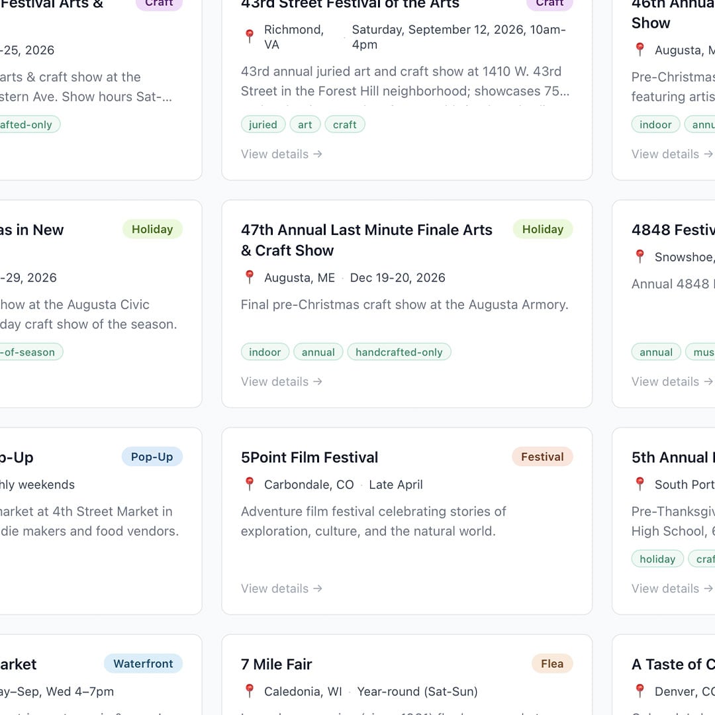Image resolution: width=715 pixels, height=715 pixels.
Task: Open the 7 Mile Fair title
Action: pos(276,665)
